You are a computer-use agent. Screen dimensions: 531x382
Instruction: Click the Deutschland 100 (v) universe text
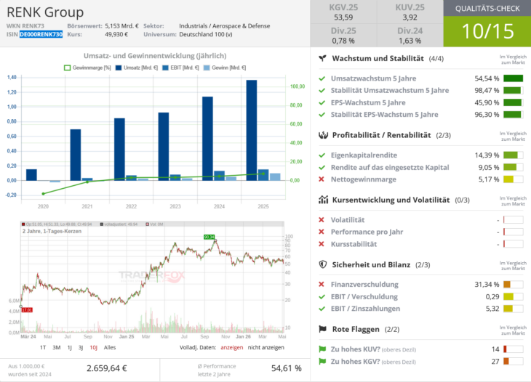point(206,34)
